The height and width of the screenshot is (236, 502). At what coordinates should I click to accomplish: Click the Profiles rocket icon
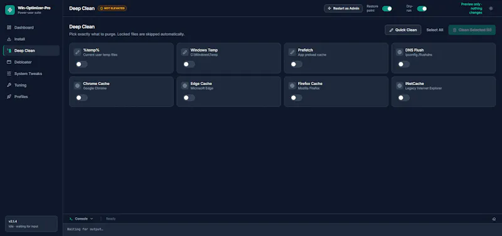[x=9, y=96]
